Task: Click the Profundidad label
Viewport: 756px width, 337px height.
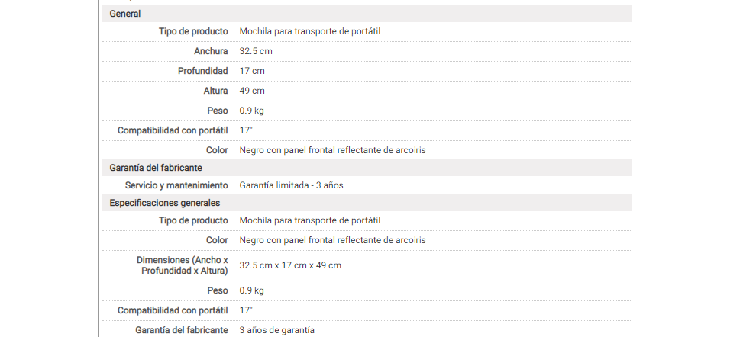Action: (202, 71)
